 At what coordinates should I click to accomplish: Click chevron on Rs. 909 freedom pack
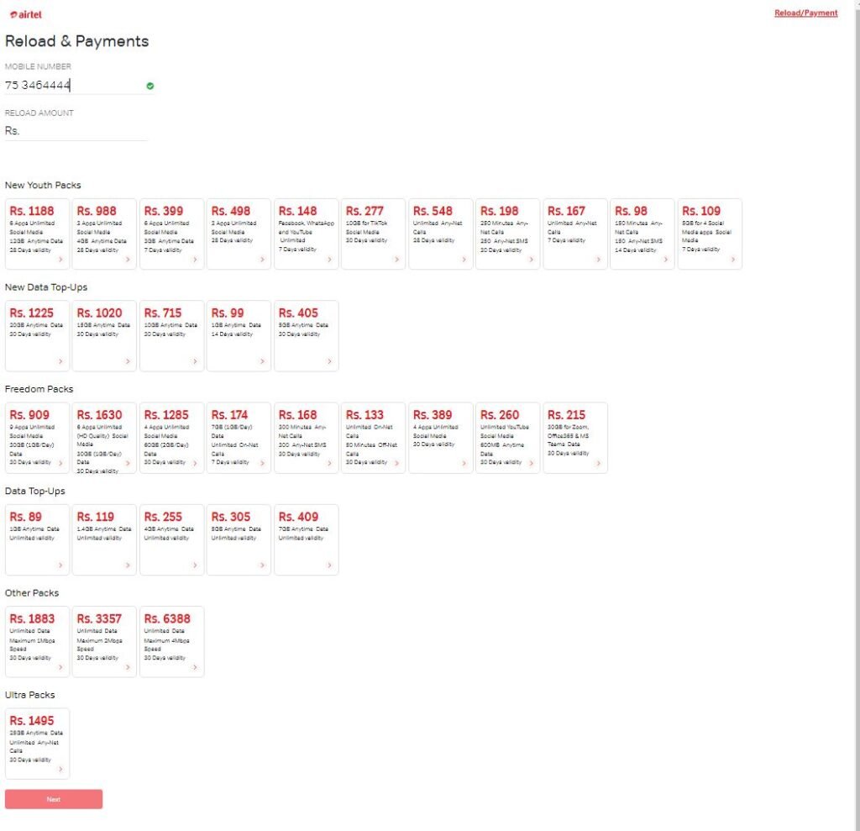coord(60,463)
